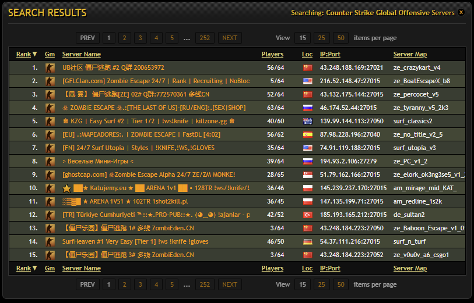This screenshot has height=303, width=474.
Task: Jump to page 252 in bottom pagination
Action: click(x=205, y=284)
